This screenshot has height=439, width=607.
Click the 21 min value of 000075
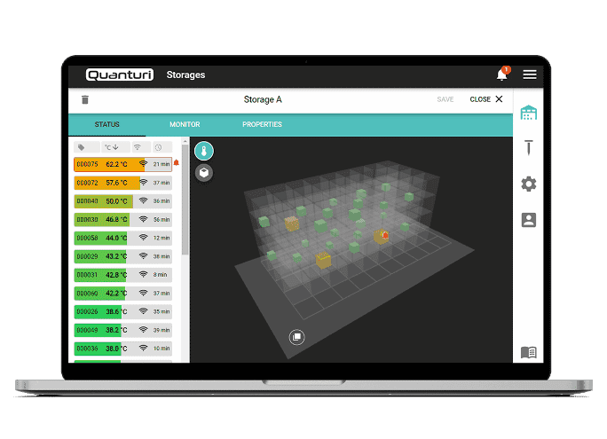(x=162, y=164)
